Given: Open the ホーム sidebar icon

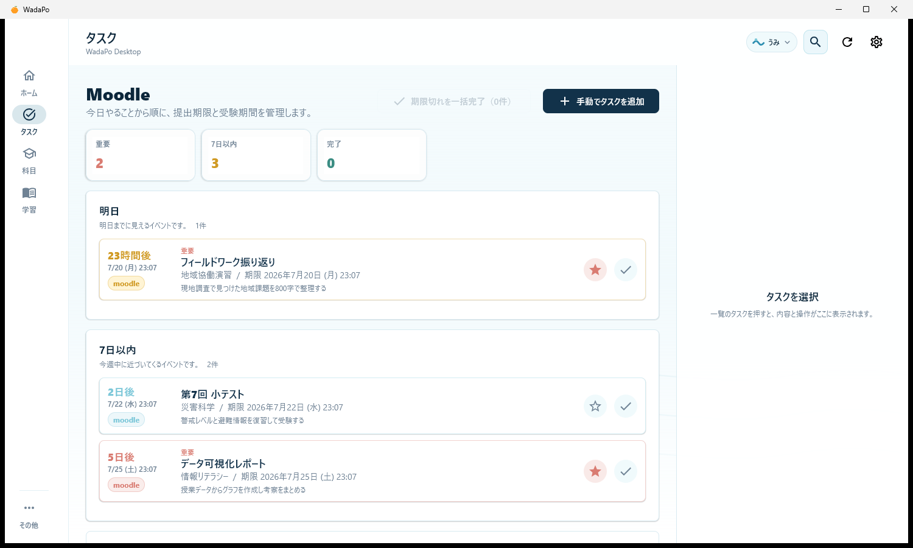Looking at the screenshot, I should point(29,76).
